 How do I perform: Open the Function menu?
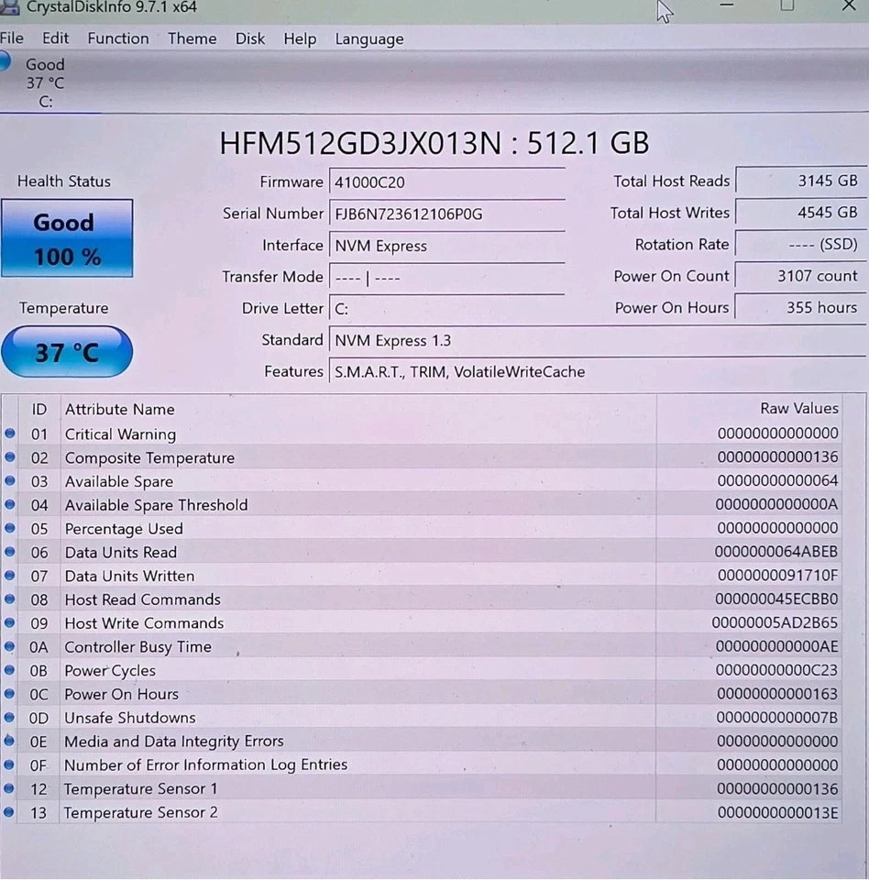(x=118, y=38)
